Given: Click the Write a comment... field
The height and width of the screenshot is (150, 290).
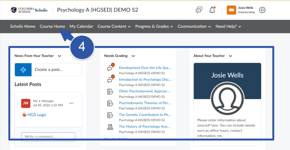Looking at the screenshot, I should pyautogui.click(x=48, y=136).
